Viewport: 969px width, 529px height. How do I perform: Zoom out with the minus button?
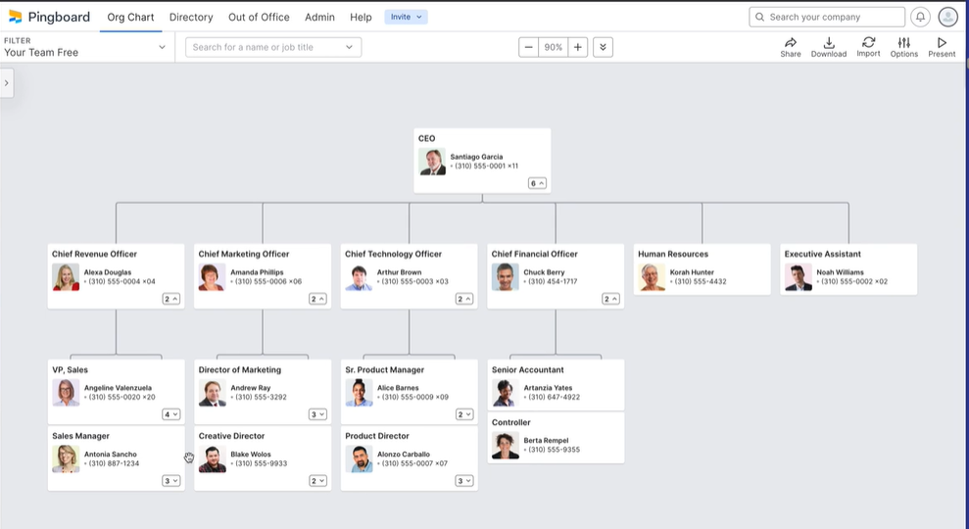coord(529,47)
